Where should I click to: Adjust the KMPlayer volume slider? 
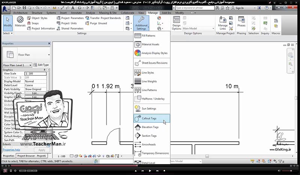coord(287,171)
